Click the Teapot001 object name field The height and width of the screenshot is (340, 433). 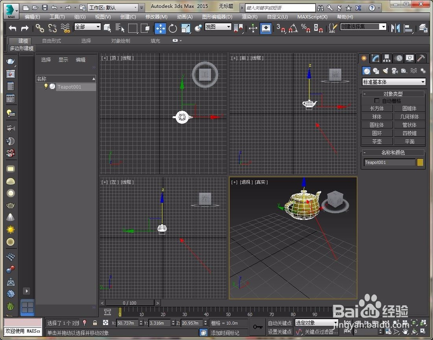(390, 162)
